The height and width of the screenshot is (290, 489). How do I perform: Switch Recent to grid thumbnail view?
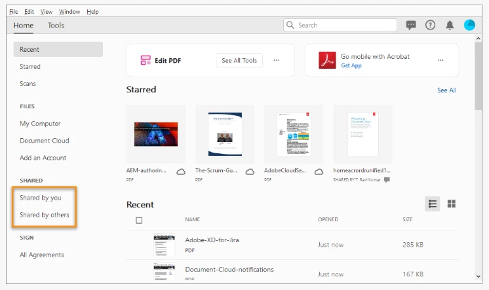(x=451, y=204)
